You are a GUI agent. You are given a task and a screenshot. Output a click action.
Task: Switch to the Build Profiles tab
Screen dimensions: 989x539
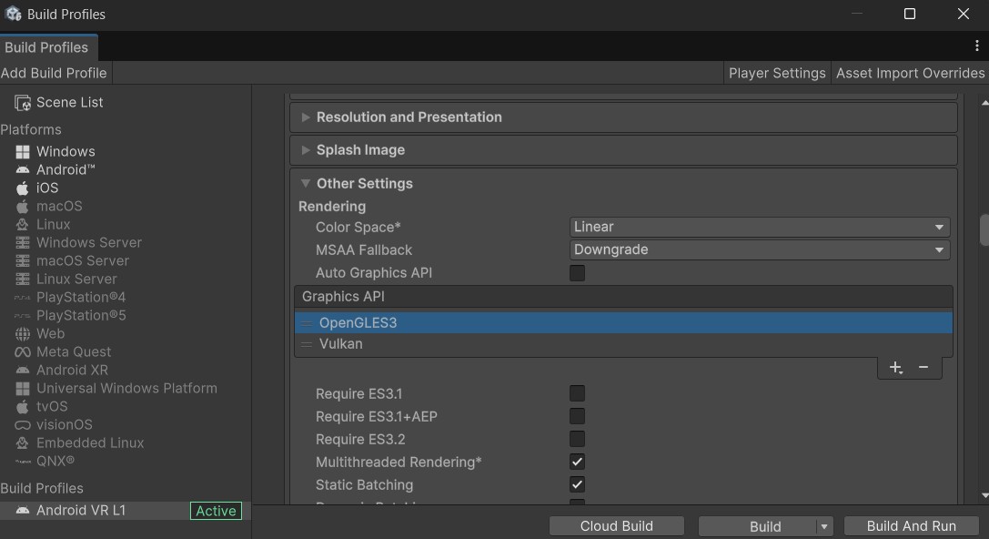pos(46,47)
